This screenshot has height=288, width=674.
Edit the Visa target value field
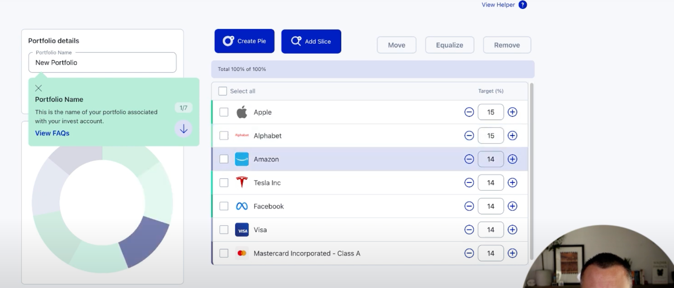point(491,230)
